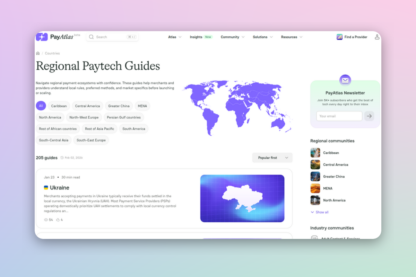This screenshot has width=416, height=277.
Task: Click the clock icon beside Feb 02 date
Action: pyautogui.click(x=62, y=158)
